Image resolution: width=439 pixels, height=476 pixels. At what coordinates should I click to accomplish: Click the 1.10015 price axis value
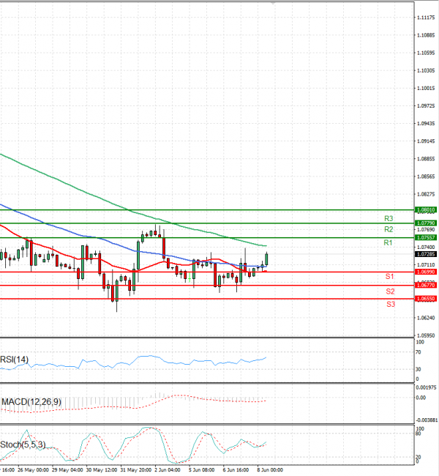426,88
